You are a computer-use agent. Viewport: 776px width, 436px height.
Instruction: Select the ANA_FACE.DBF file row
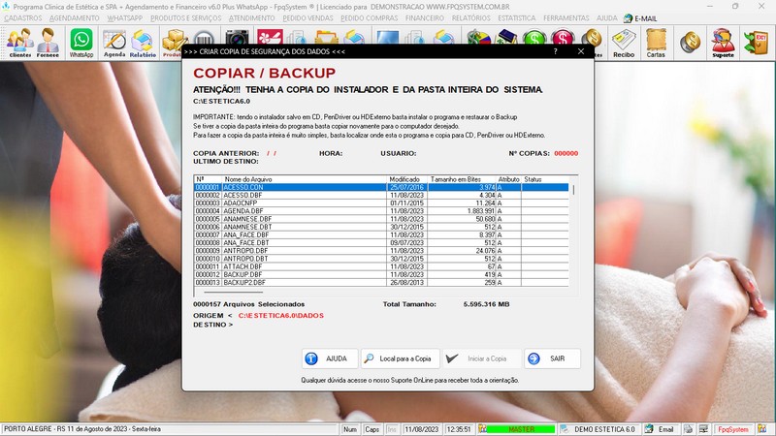381,234
